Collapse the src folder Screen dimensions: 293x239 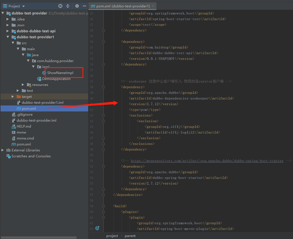click(13, 43)
